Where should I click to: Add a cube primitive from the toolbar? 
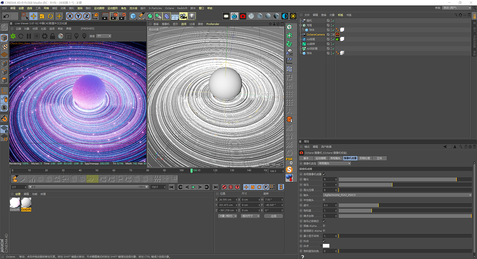point(133,16)
